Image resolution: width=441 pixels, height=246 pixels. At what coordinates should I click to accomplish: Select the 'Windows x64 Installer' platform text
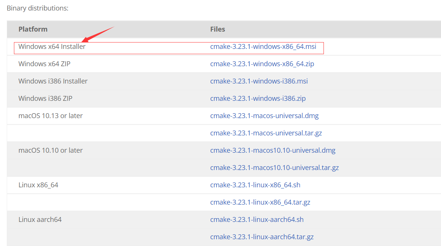pyautogui.click(x=52, y=47)
